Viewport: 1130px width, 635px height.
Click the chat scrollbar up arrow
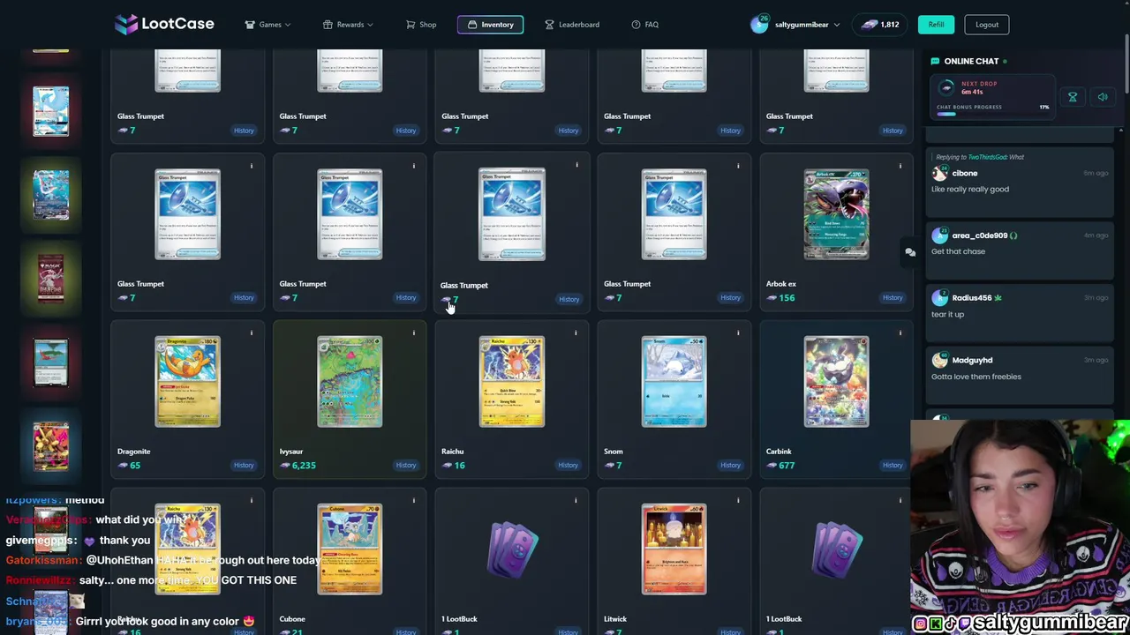coord(1120,131)
